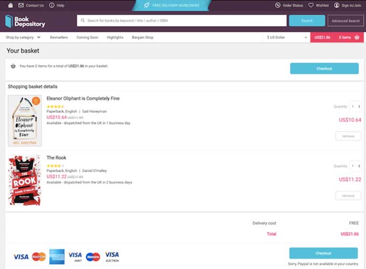Remove The Rook from basket
366x269 pixels.
pos(348,195)
